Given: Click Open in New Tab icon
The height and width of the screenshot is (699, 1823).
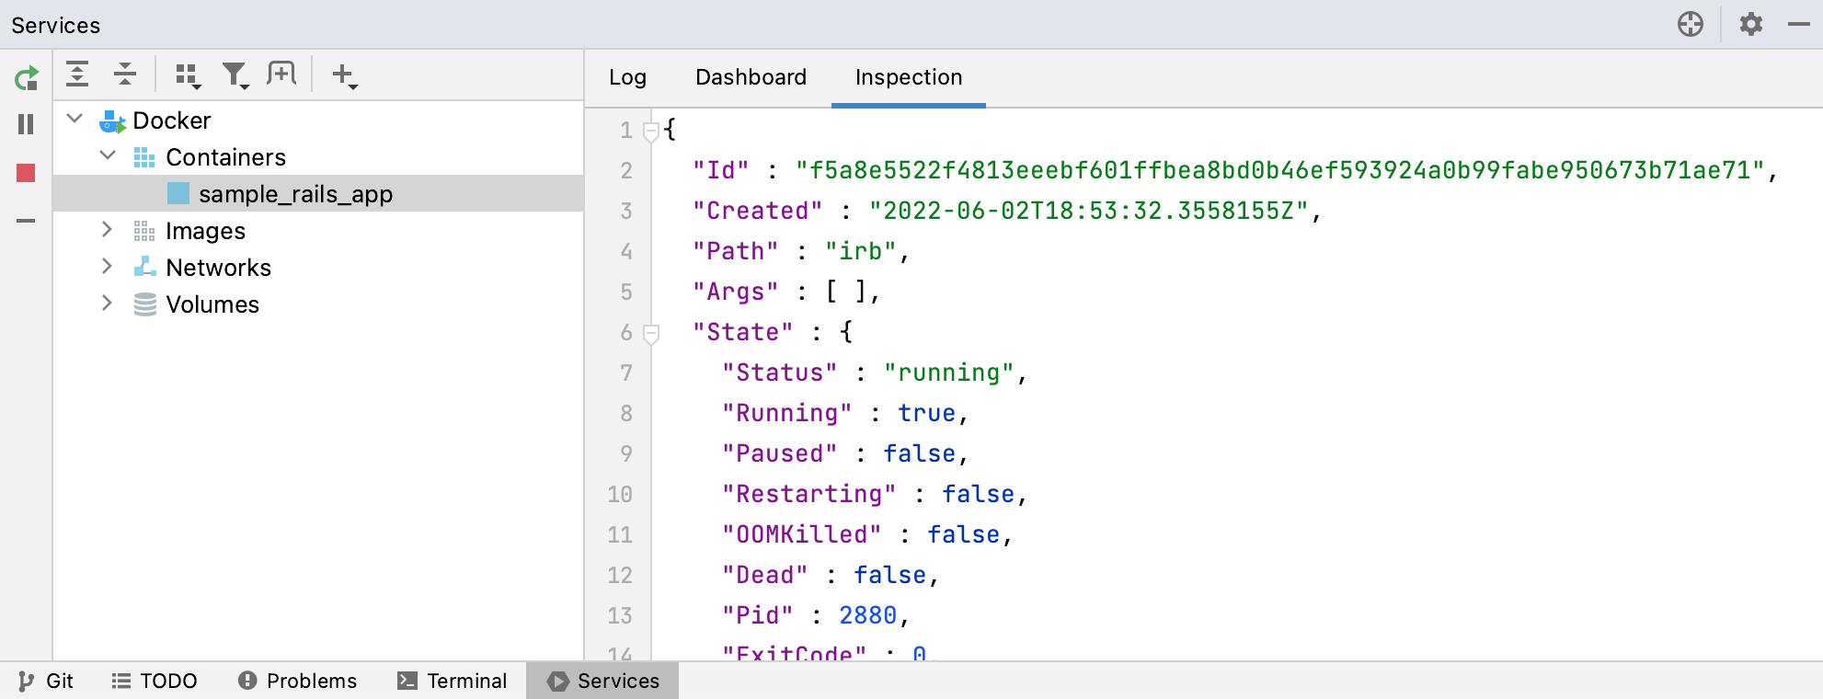Looking at the screenshot, I should (281, 74).
